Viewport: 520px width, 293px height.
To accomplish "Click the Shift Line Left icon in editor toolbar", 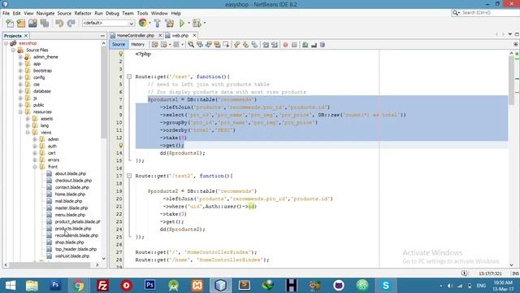I will [x=266, y=45].
